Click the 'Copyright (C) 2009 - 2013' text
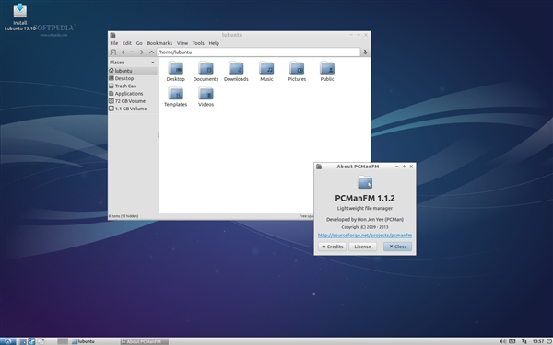This screenshot has width=553, height=345. (365, 227)
